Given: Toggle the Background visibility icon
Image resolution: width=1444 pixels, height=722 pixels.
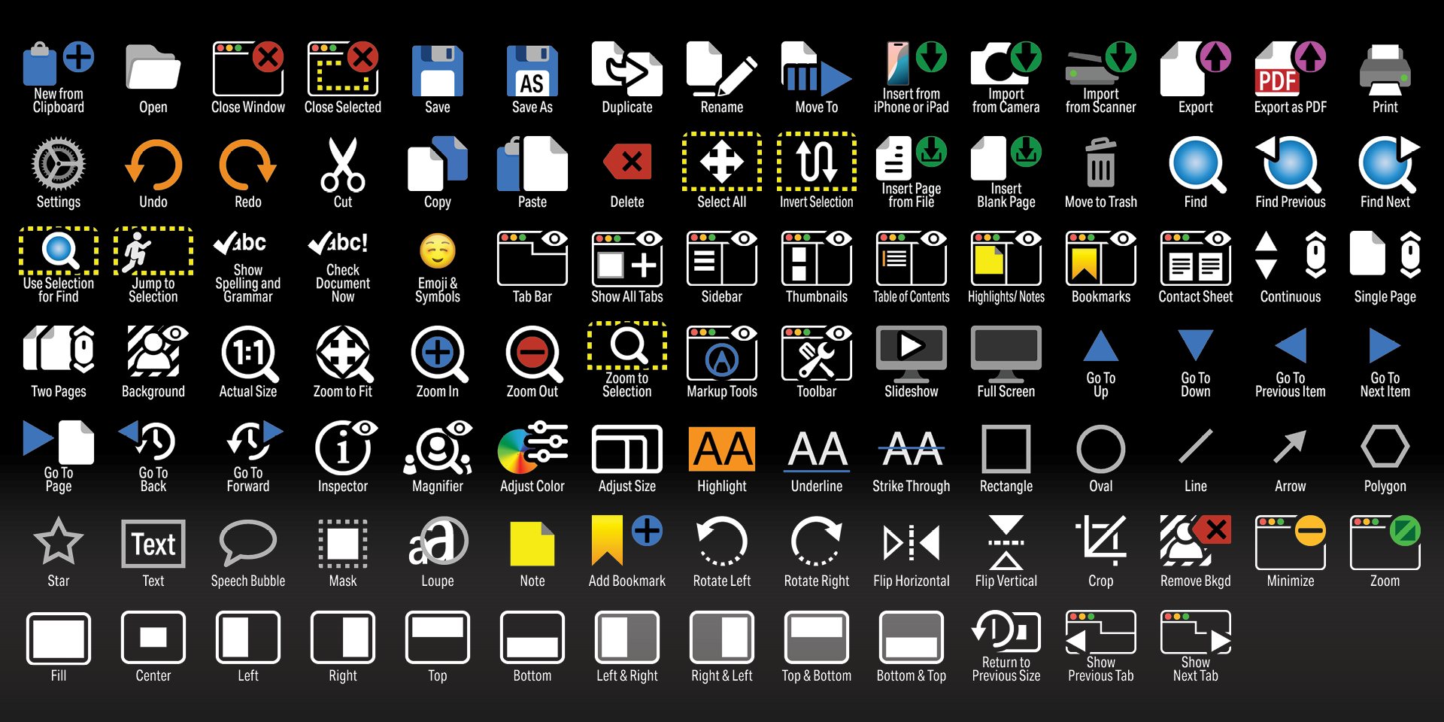Looking at the screenshot, I should (156, 350).
